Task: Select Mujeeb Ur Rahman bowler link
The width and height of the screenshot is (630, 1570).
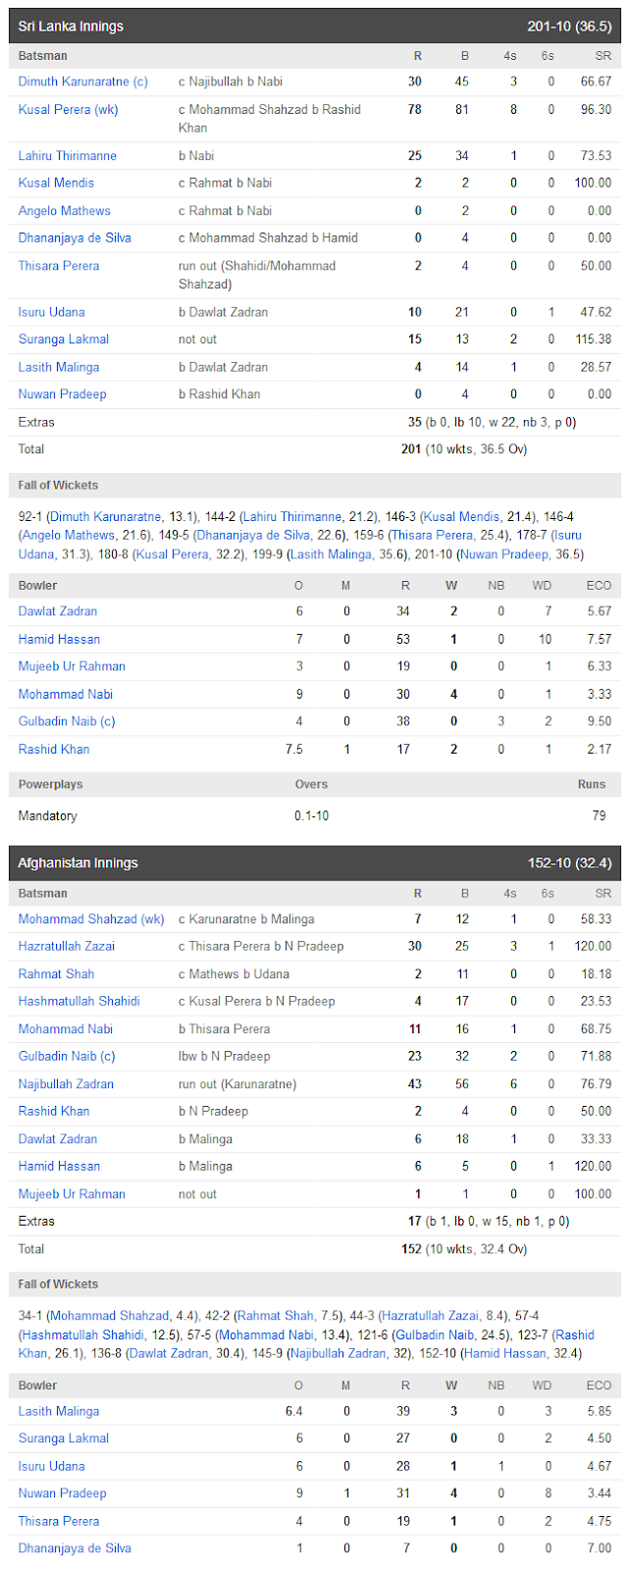Action: (72, 666)
